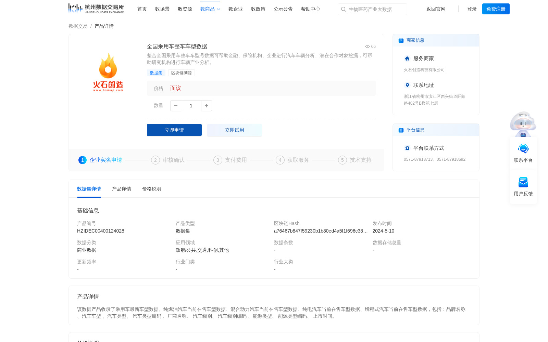Screen dimensions: 548x342
Task: Click 火石创造科技有限公司 merchant name
Action: pos(424,70)
